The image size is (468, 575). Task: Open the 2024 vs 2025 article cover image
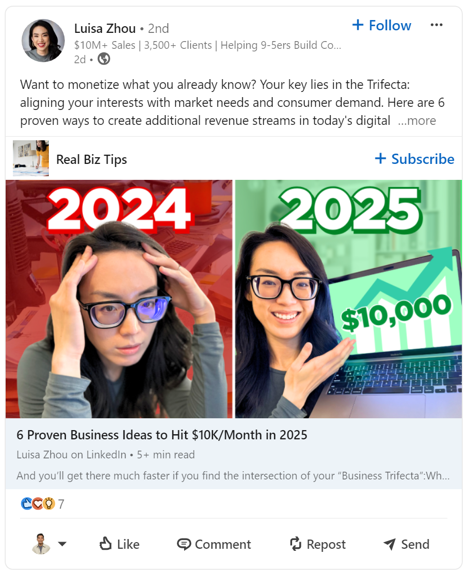pos(234,299)
